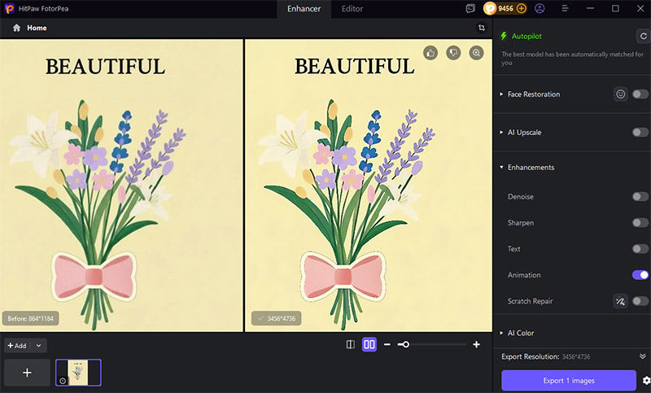
Task: Click the zoom slider handle
Action: click(x=405, y=344)
